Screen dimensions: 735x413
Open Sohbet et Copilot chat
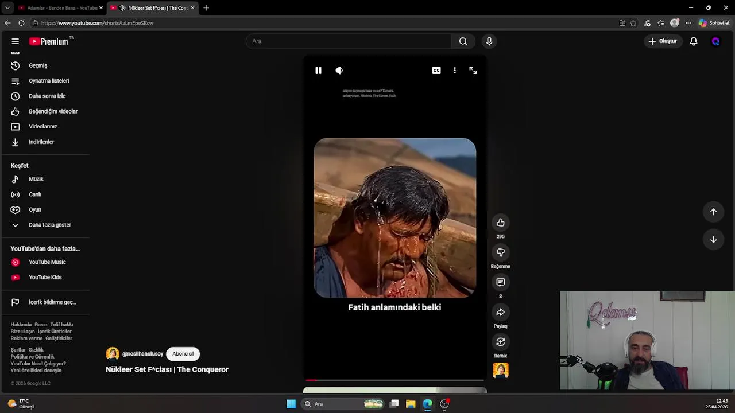[x=714, y=23]
